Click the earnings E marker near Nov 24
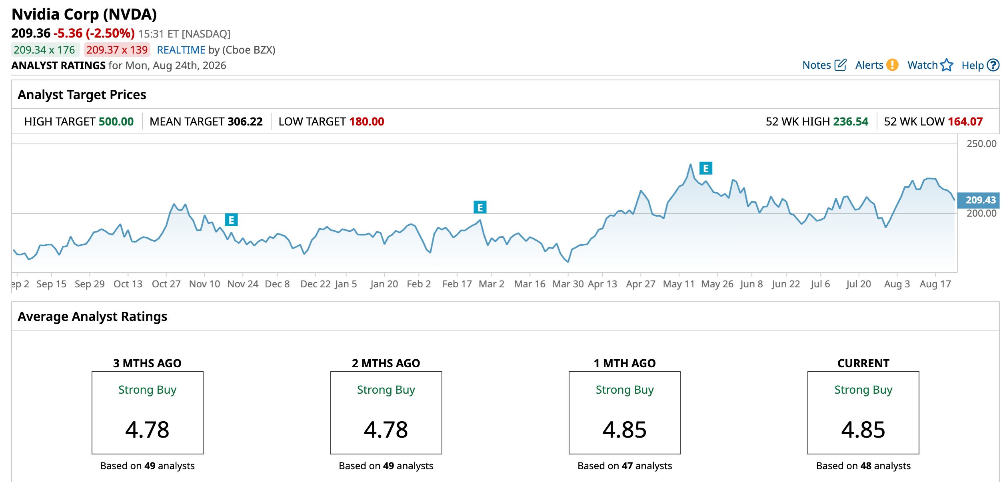This screenshot has width=1003, height=482. coord(231,220)
